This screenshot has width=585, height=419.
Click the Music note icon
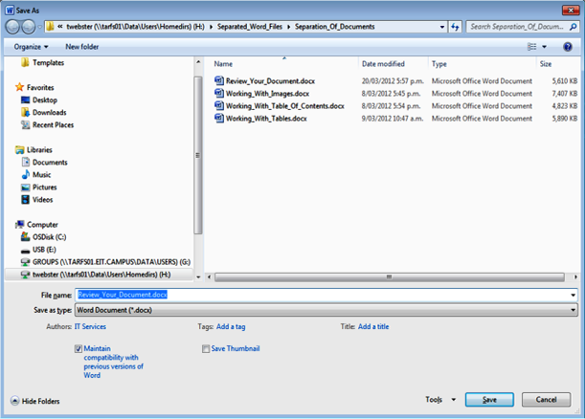25,174
